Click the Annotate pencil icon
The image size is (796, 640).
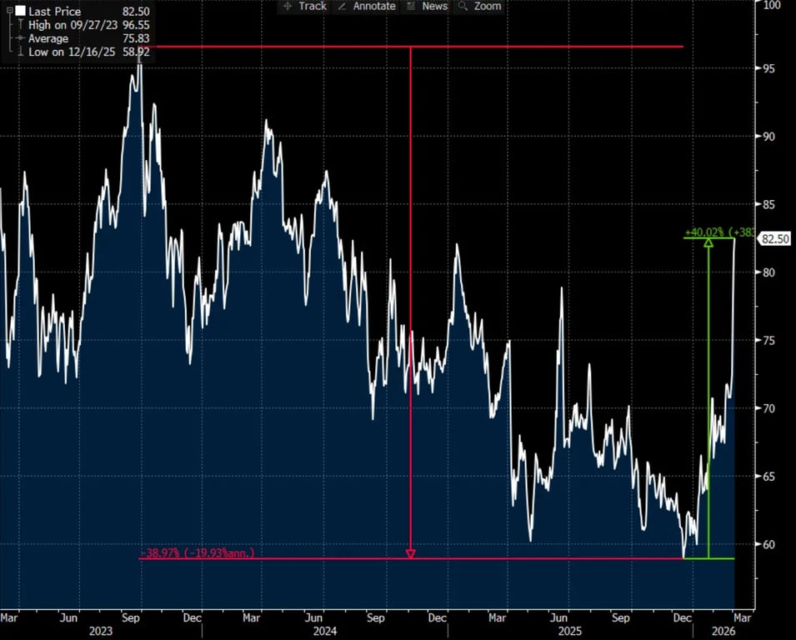tap(343, 7)
